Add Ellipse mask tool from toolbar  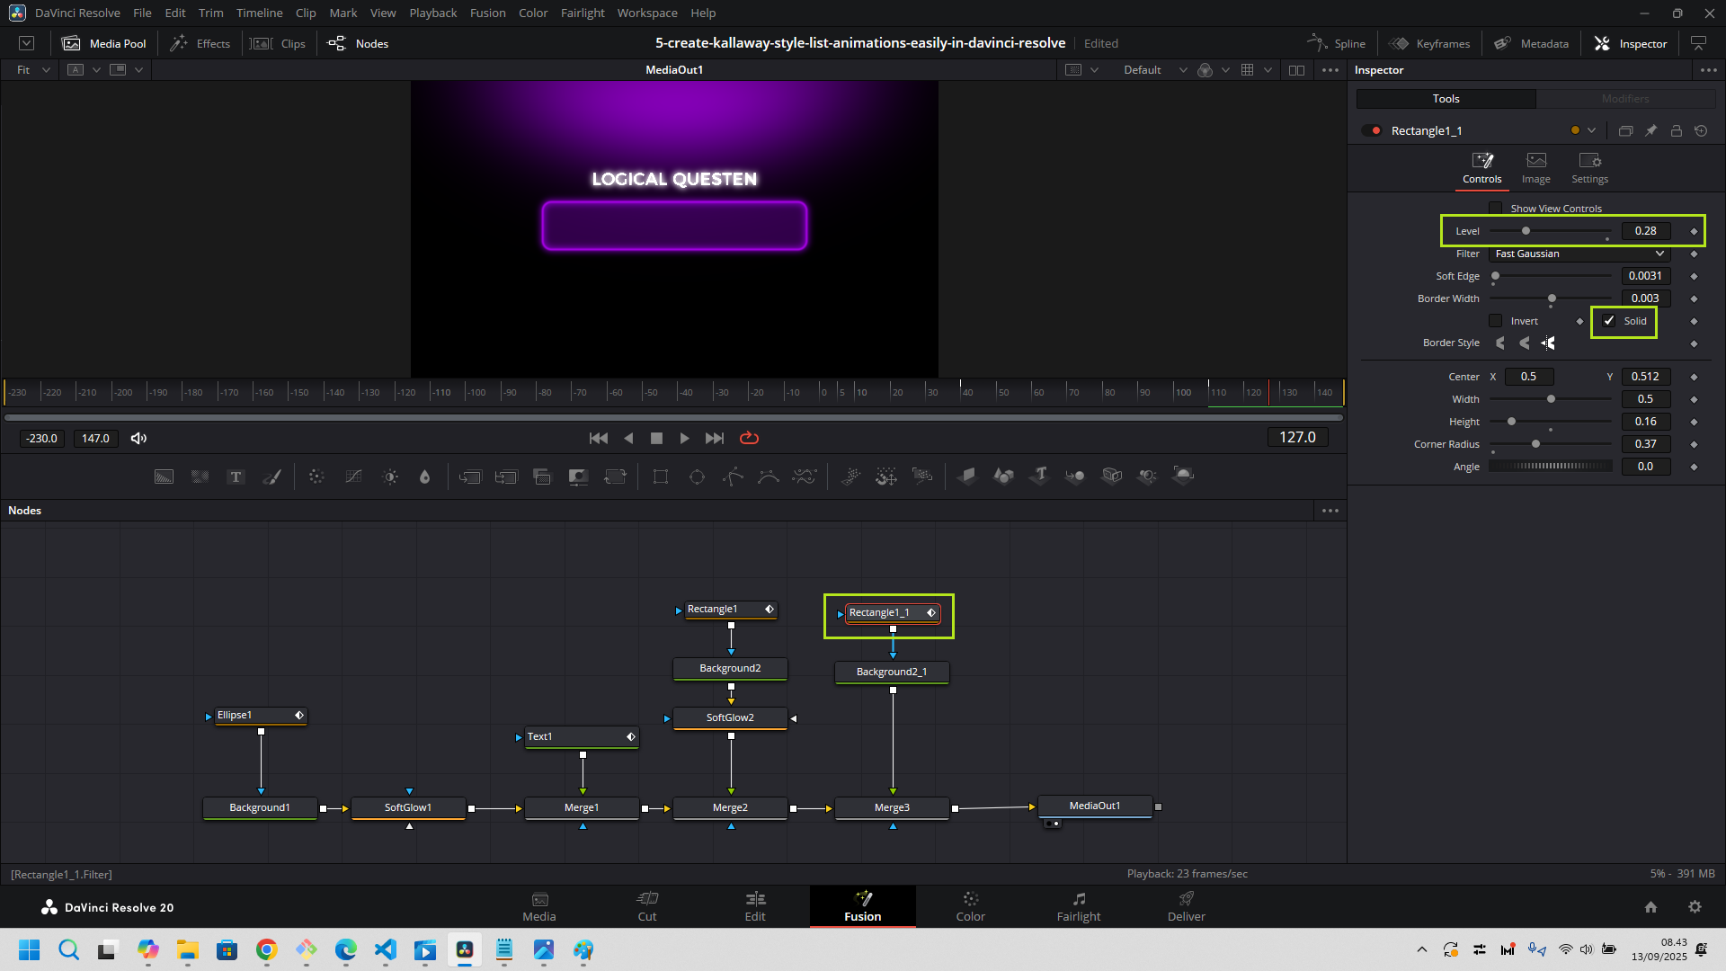pos(697,477)
